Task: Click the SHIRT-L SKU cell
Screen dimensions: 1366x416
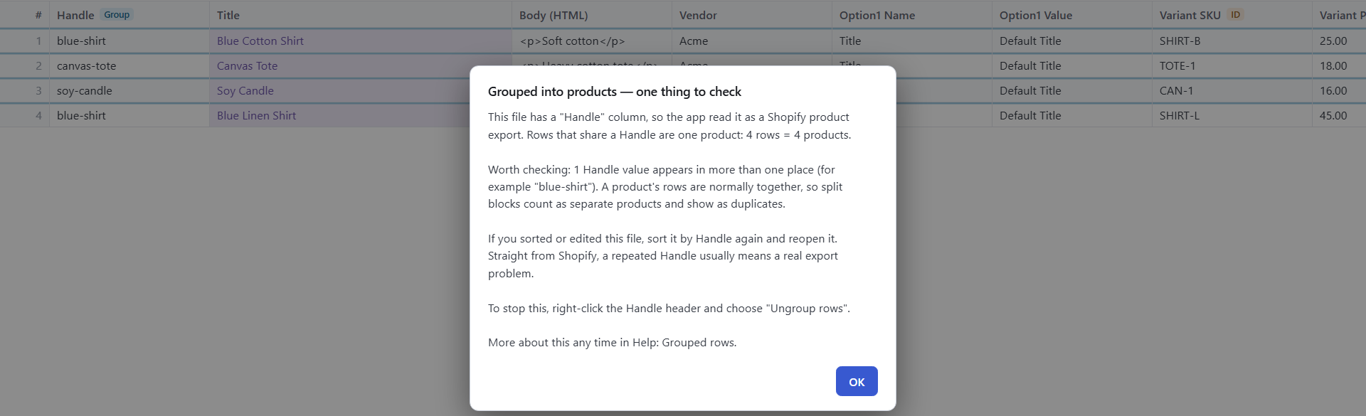Action: (x=1232, y=116)
